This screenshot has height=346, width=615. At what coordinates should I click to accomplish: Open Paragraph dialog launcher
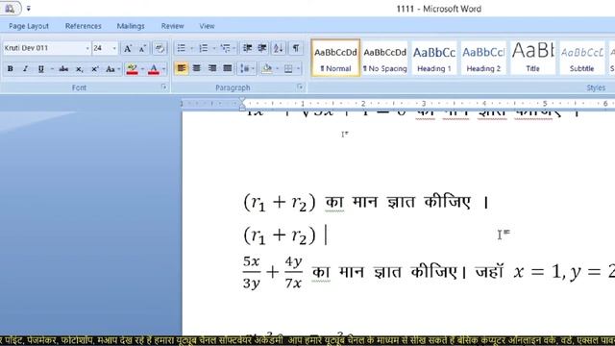[x=300, y=87]
